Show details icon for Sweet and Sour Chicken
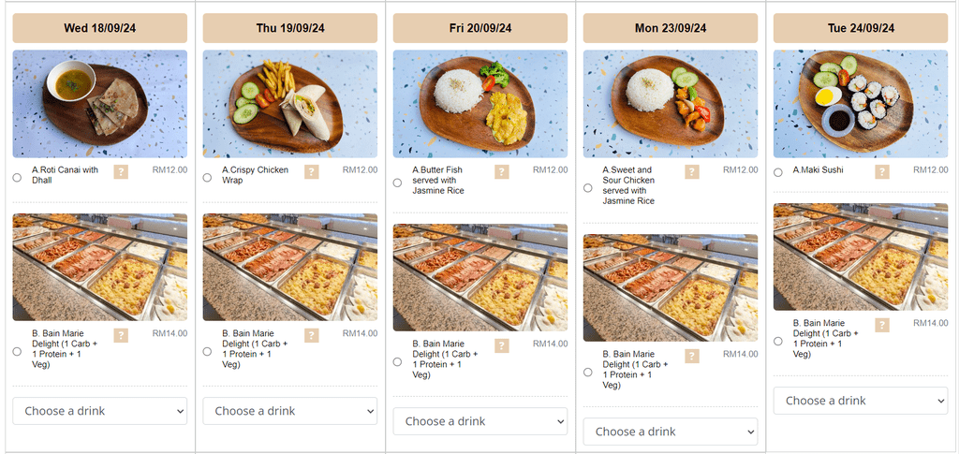Image resolution: width=959 pixels, height=454 pixels. pos(692,171)
